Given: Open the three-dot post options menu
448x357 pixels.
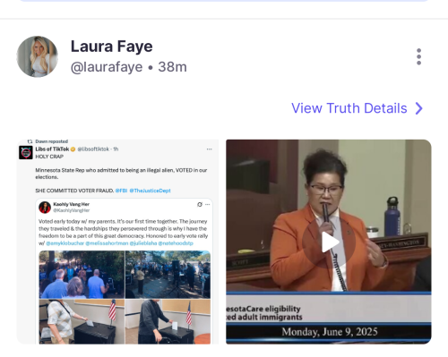Looking at the screenshot, I should pyautogui.click(x=418, y=56).
